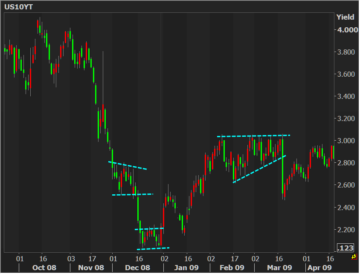Choose Mar 09 on the time axis
Screen dimensions: 360x274
pyautogui.click(x=280, y=268)
